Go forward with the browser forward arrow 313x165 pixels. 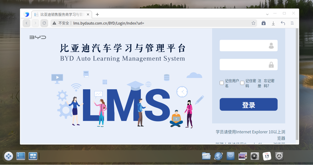[35, 23]
